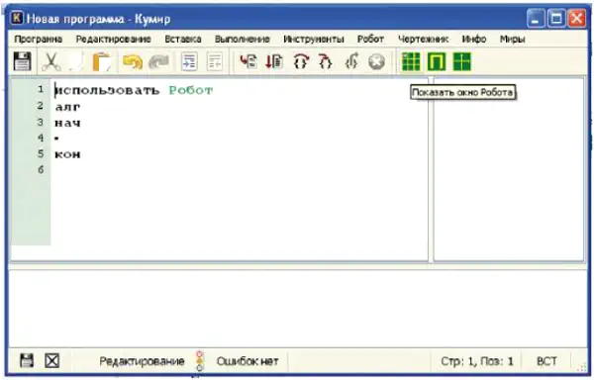Click the Save floppy disk toolbar icon

pyautogui.click(x=23, y=61)
